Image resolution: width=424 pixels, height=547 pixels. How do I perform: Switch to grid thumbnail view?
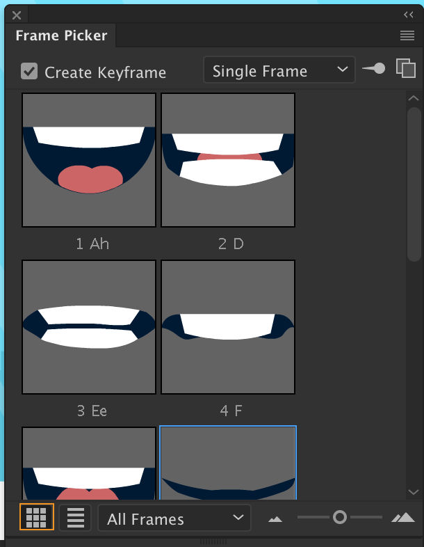37,517
